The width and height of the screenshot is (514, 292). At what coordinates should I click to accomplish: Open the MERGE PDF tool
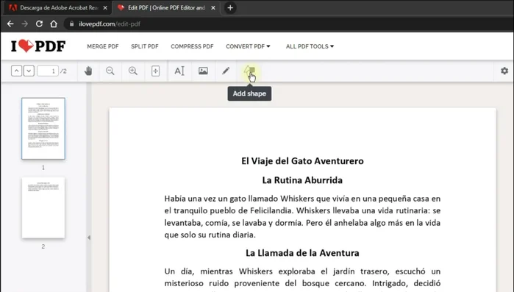coord(103,46)
